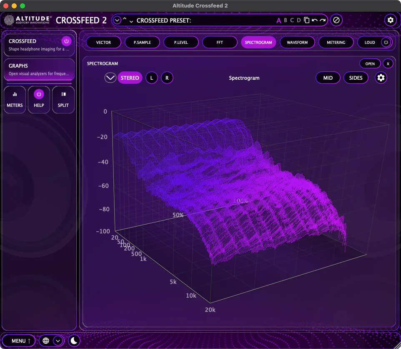The image size is (401, 349).
Task: Switch to the Waveform tab
Action: click(297, 42)
